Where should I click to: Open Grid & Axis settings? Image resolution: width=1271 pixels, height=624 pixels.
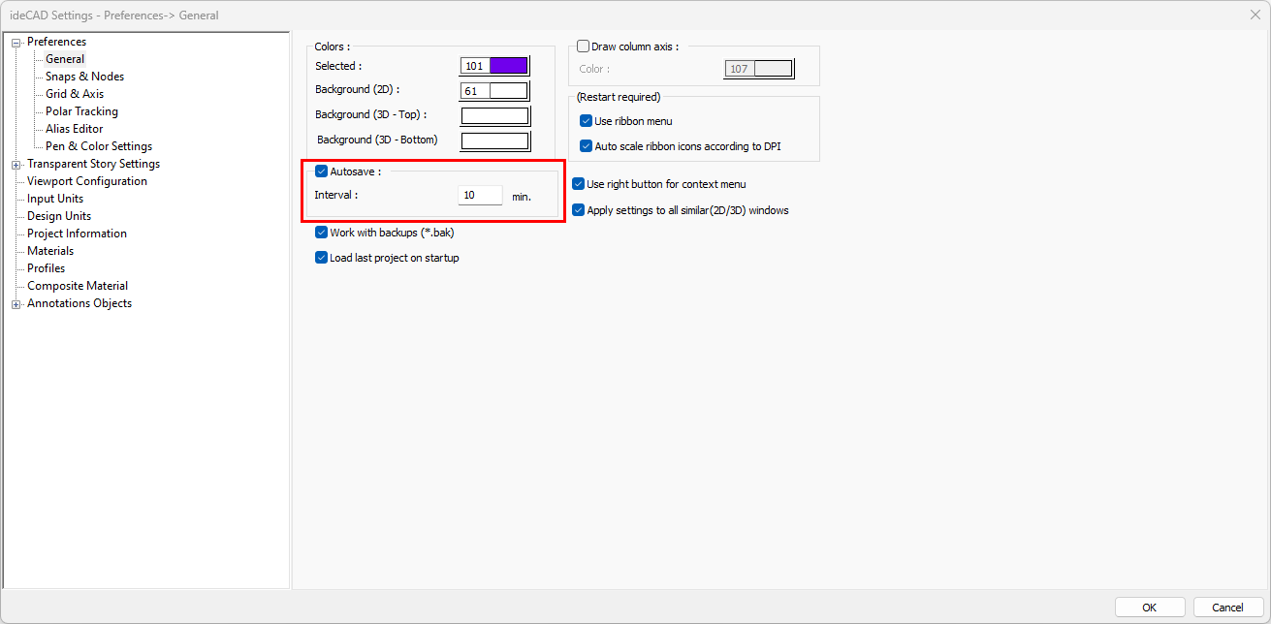click(x=75, y=94)
